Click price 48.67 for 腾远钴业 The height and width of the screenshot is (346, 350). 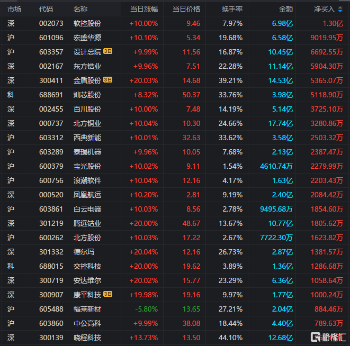pyautogui.click(x=192, y=223)
